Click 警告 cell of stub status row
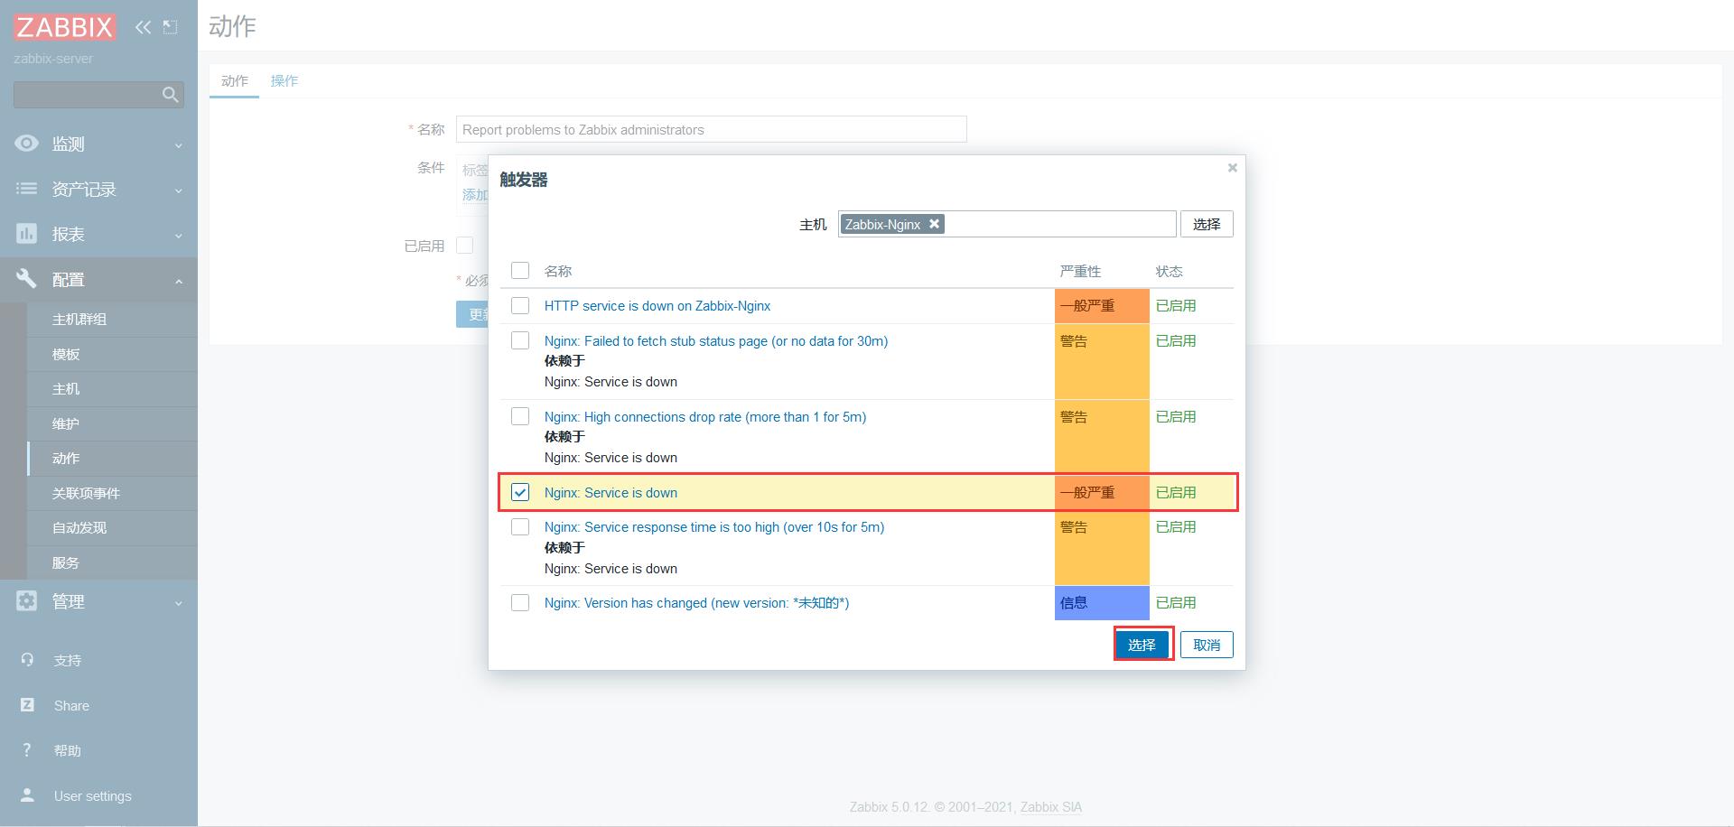The width and height of the screenshot is (1734, 827). (x=1102, y=361)
